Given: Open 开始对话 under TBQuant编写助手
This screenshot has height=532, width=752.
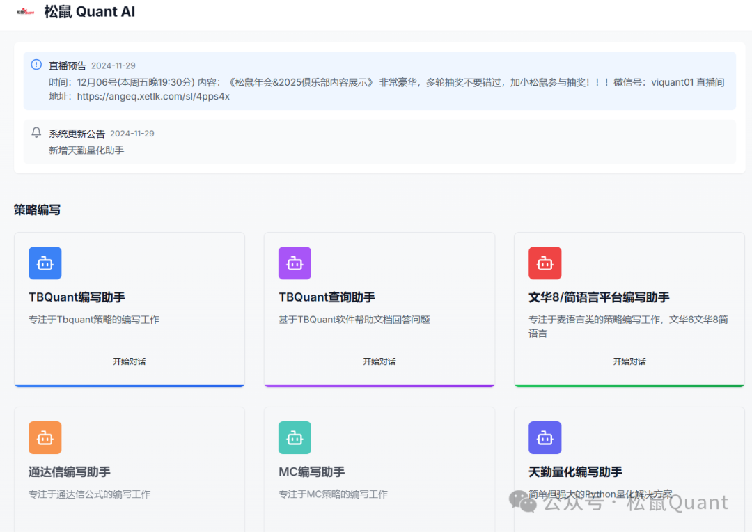Looking at the screenshot, I should (x=129, y=361).
